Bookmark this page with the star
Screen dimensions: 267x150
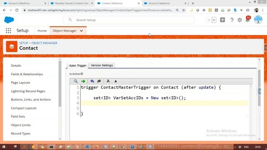[184, 10]
